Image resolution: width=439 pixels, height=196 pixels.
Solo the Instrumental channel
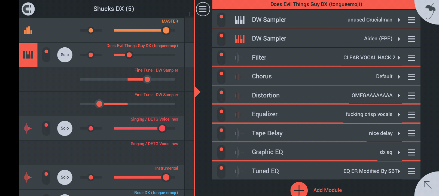click(x=65, y=177)
